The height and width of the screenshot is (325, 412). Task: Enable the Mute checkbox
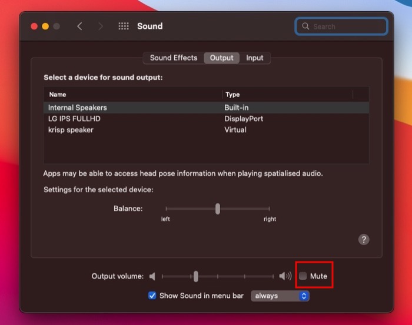[x=303, y=276]
